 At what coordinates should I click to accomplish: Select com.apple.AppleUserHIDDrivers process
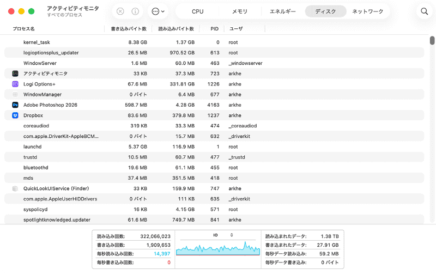click(214, 199)
